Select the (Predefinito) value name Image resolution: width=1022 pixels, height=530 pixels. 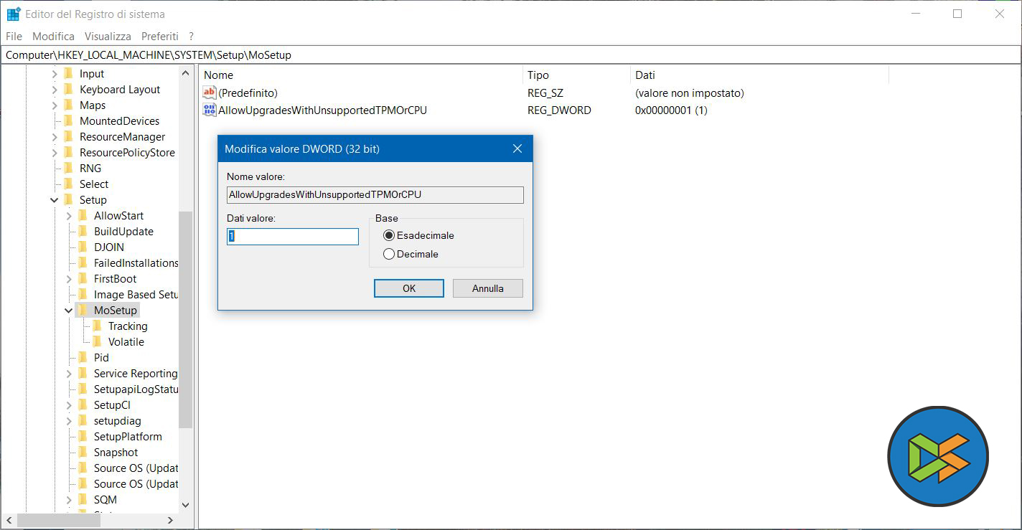248,93
